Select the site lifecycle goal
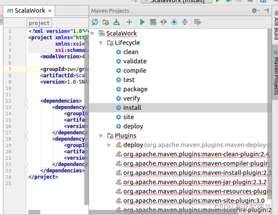The width and height of the screenshot is (278, 215). (x=129, y=117)
